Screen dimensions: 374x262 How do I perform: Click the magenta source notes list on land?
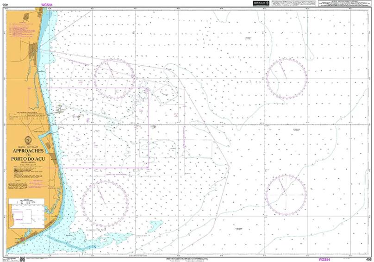pyautogui.click(x=22, y=30)
